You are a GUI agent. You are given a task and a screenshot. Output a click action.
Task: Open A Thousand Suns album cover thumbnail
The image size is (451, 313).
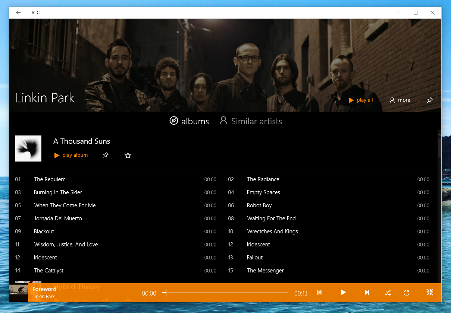28,148
